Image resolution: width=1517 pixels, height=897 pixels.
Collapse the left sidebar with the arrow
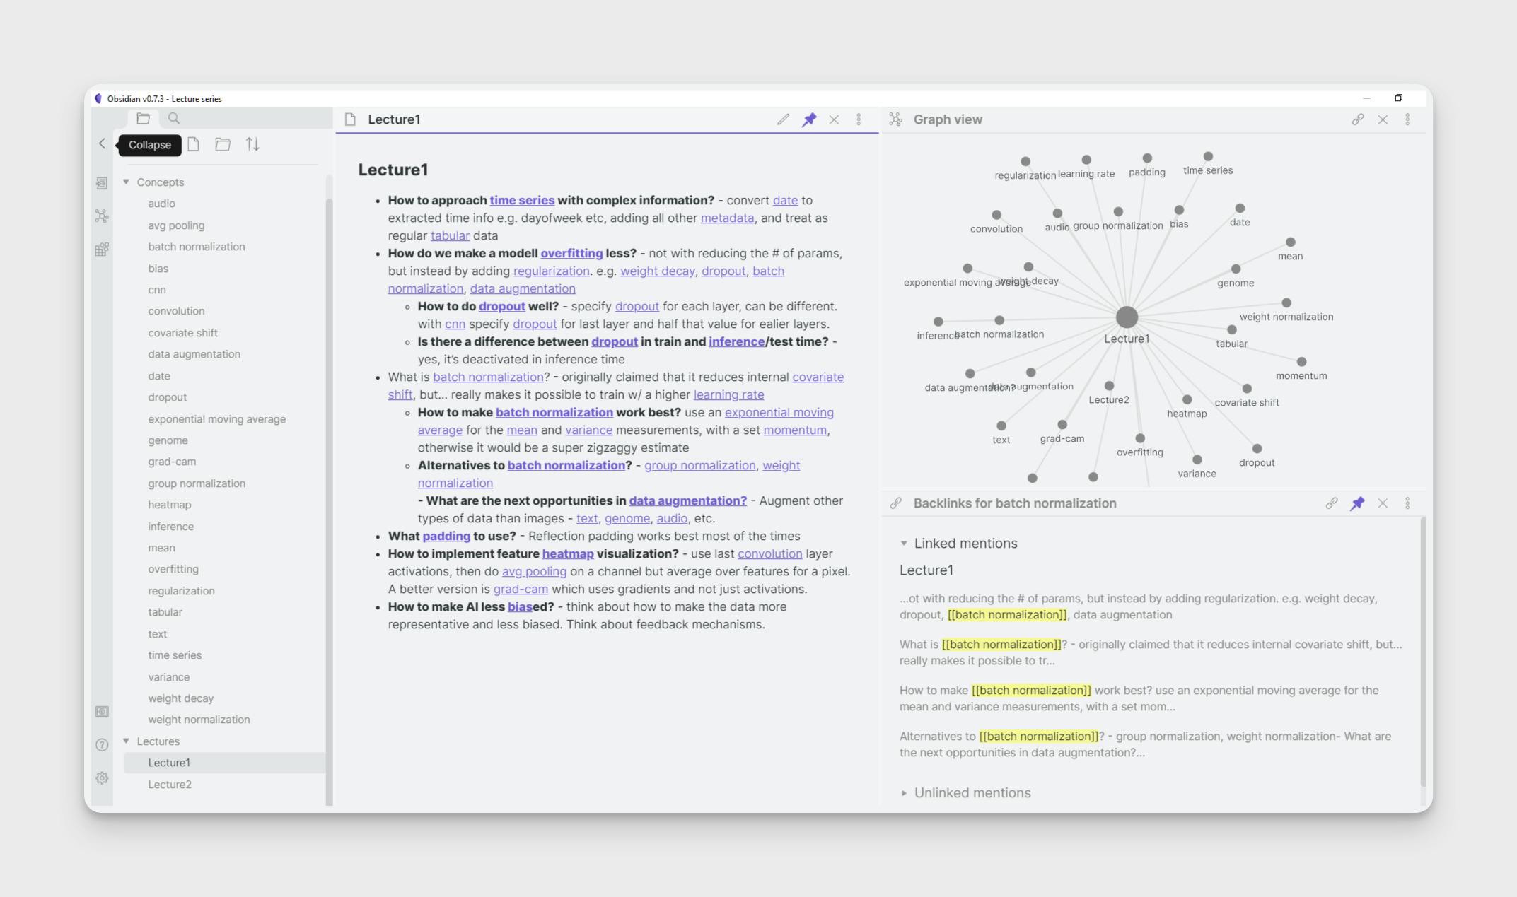click(x=102, y=144)
